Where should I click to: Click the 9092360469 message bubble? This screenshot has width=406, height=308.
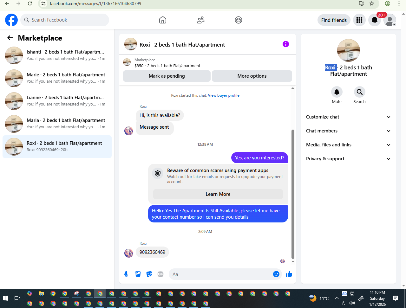pos(153,252)
